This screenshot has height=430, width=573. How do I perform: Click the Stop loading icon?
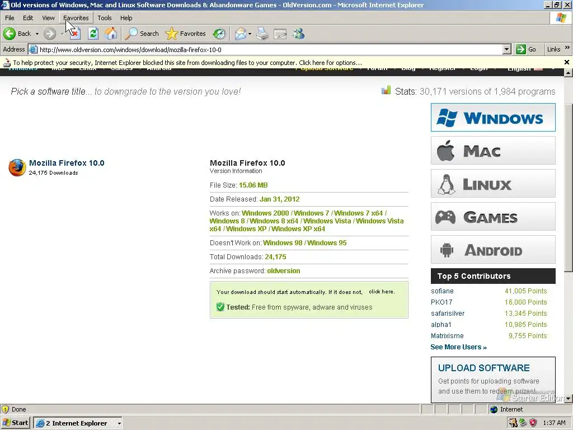tap(75, 34)
